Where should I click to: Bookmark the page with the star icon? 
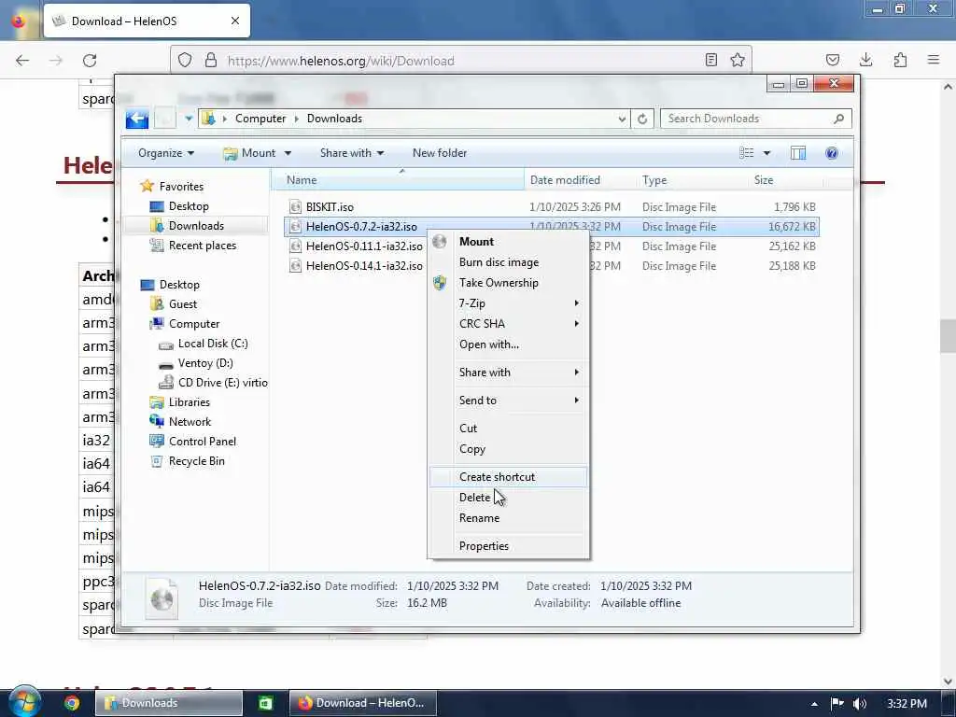738,60
